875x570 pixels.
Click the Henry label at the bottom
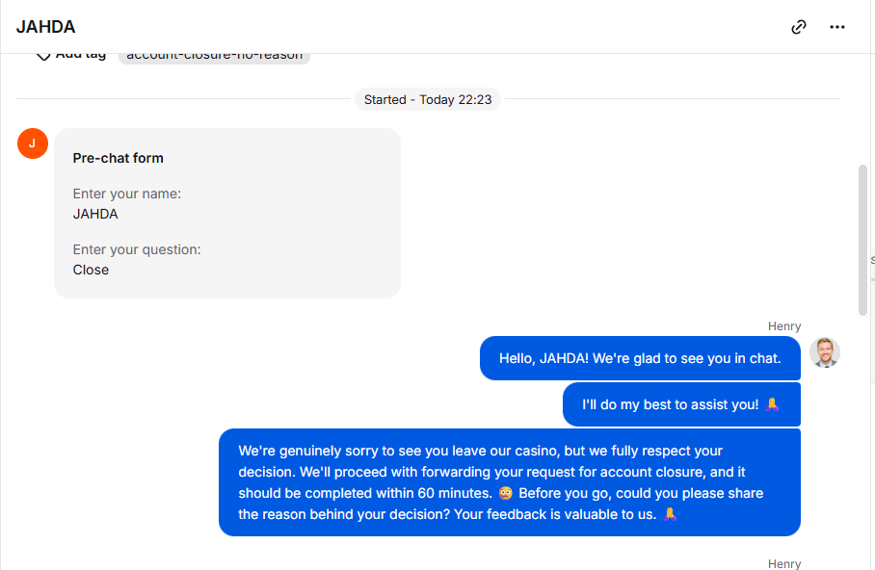(783, 564)
